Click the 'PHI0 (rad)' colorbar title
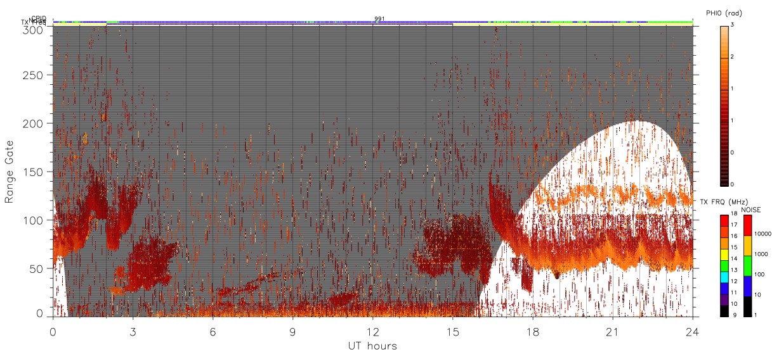The image size is (779, 359). (724, 13)
